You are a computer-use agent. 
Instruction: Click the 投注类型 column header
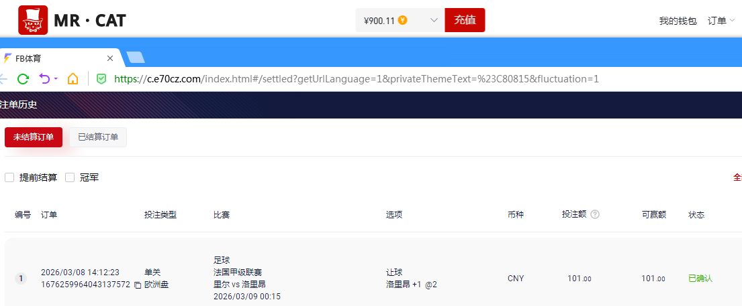160,215
